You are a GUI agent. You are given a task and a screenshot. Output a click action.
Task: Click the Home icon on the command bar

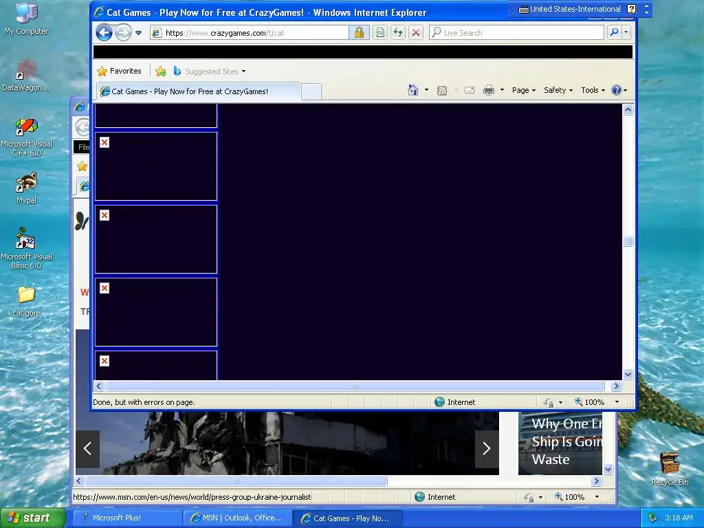coord(412,90)
